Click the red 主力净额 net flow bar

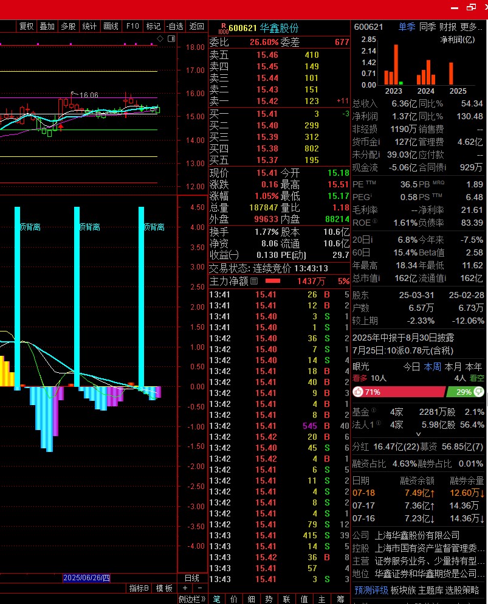pos(273,281)
